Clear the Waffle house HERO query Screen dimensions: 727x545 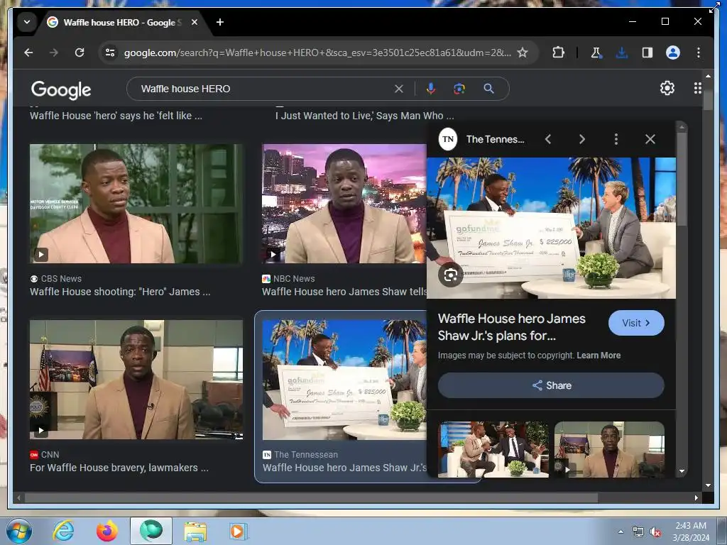pos(399,89)
